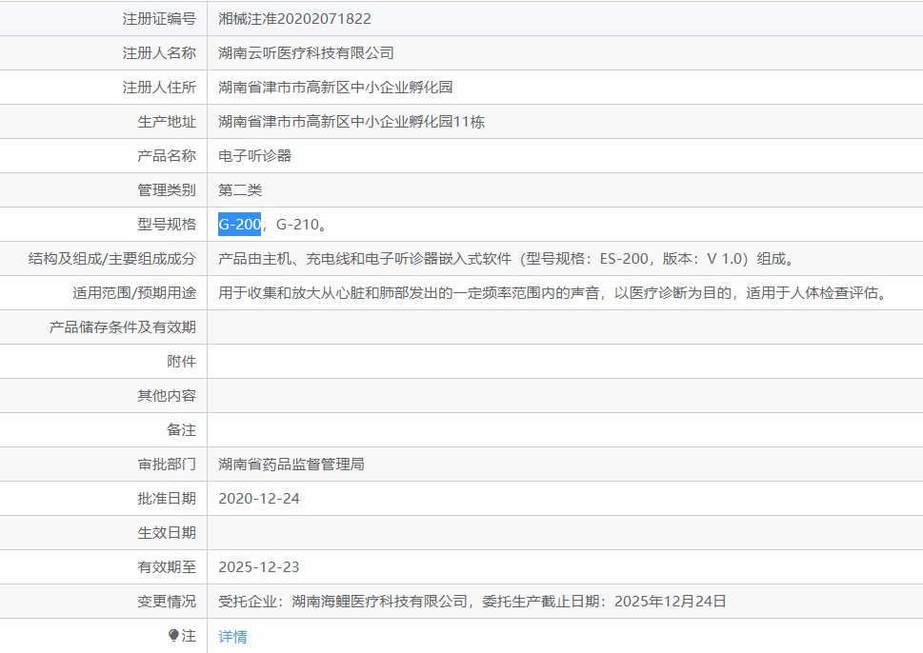Screen dimensions: 923x653
Task: Click the value 第二类
Action: click(240, 190)
